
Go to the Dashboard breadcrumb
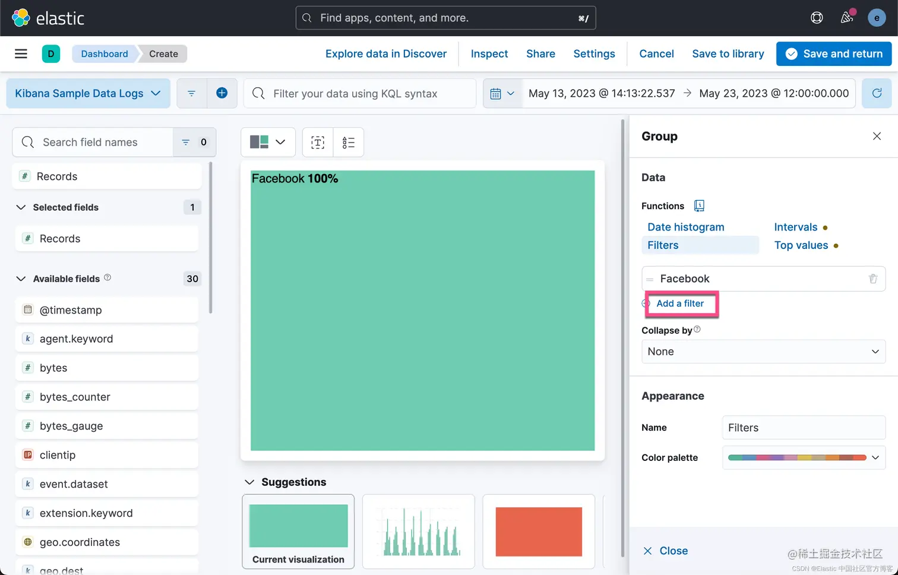pyautogui.click(x=105, y=53)
